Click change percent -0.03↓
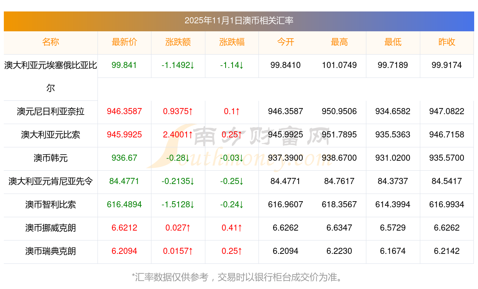Screen dimensions: 478x289 tap(232, 158)
